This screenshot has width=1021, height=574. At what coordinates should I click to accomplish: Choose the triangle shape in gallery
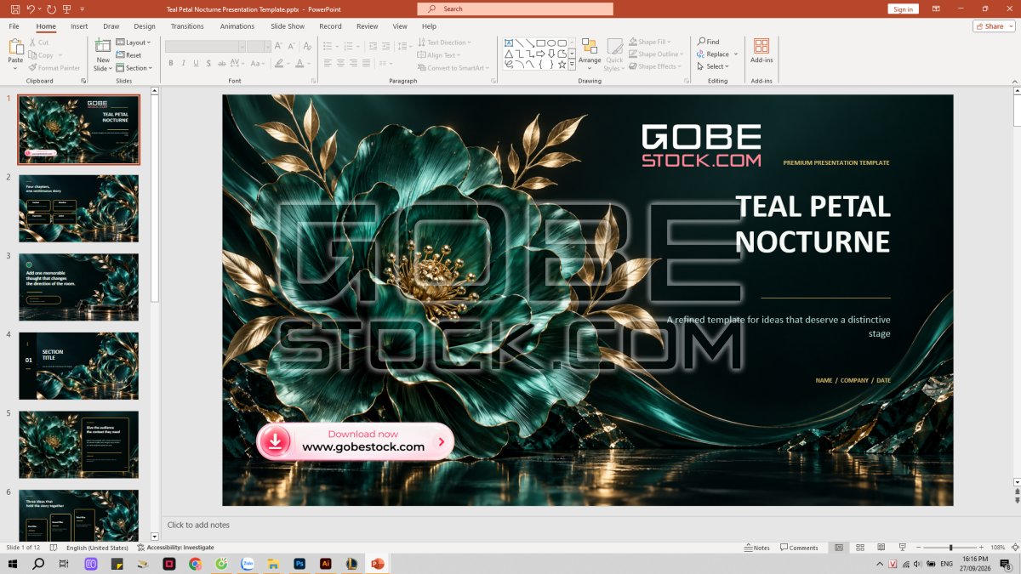509,54
